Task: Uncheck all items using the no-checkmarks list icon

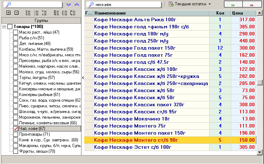Action: coord(36,13)
